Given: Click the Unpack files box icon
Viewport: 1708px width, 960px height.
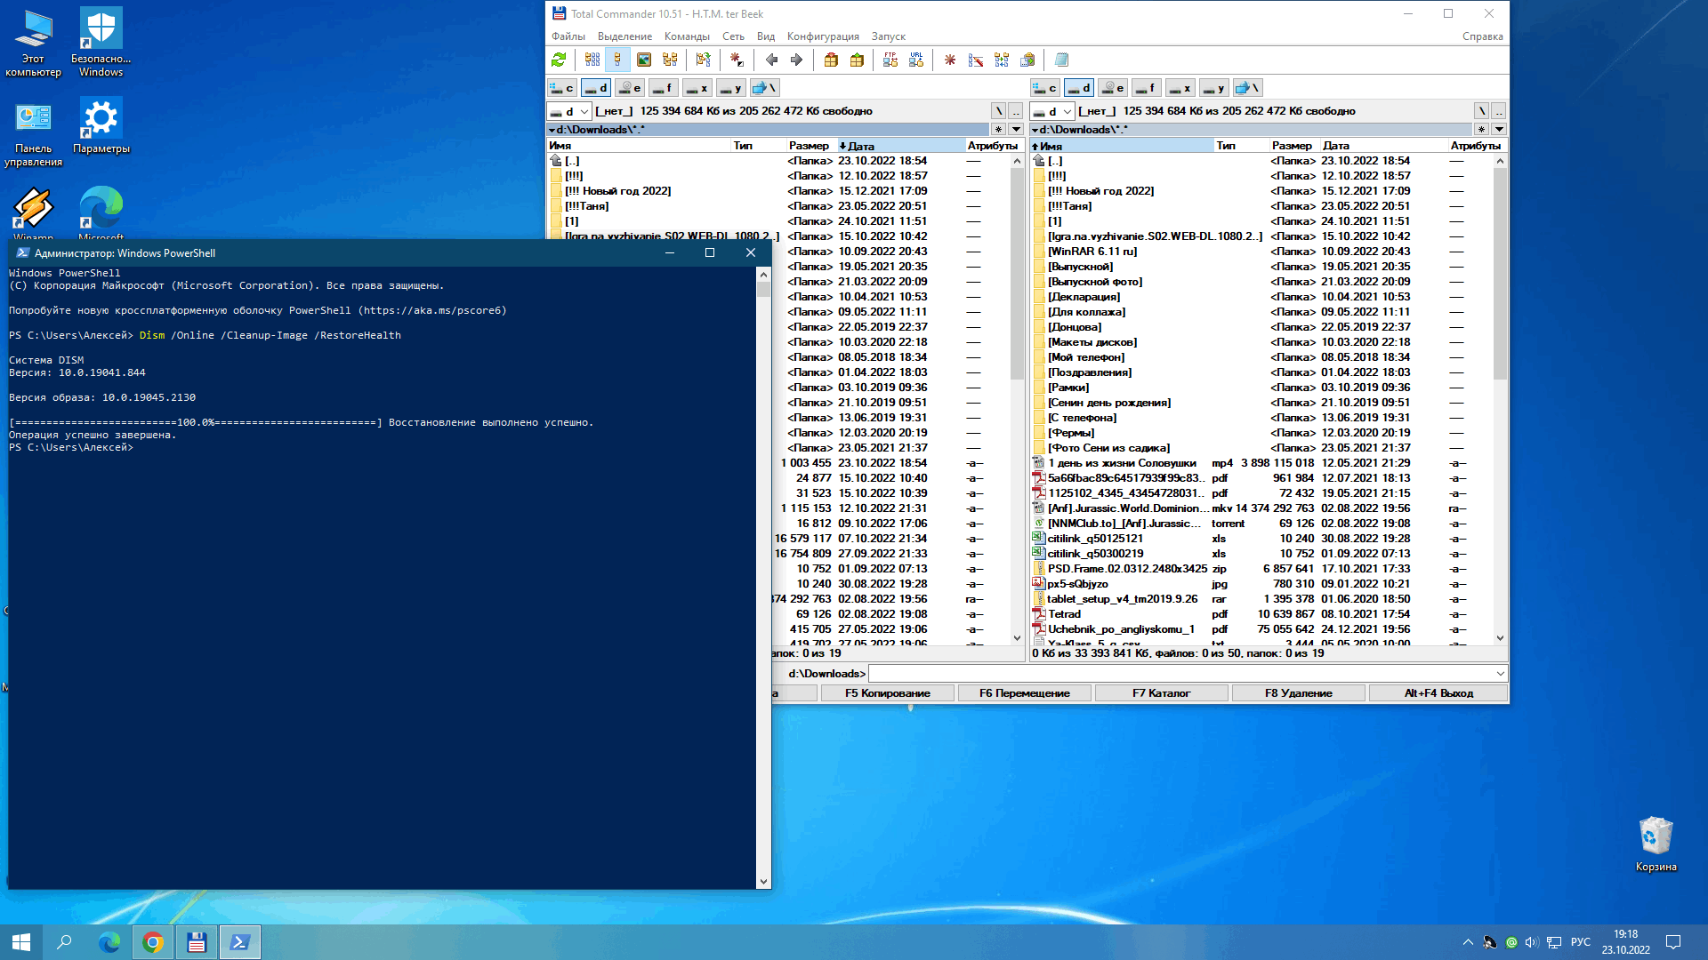Looking at the screenshot, I should point(857,60).
